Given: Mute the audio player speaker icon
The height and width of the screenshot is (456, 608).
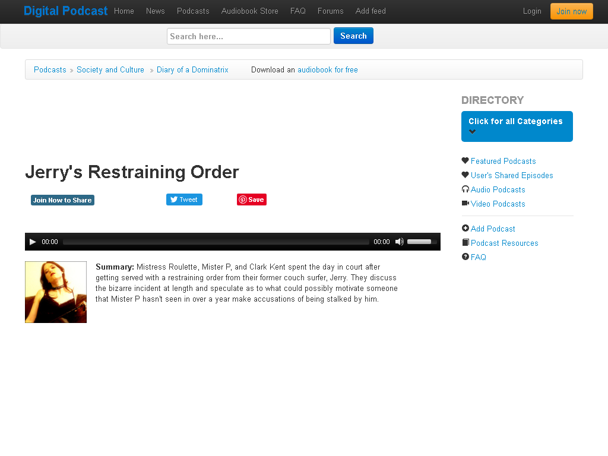Looking at the screenshot, I should pos(400,242).
